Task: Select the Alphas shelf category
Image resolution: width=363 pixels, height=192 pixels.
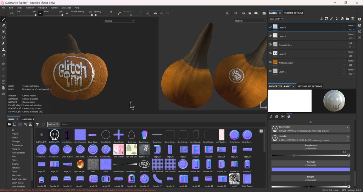Action: [x=15, y=138]
